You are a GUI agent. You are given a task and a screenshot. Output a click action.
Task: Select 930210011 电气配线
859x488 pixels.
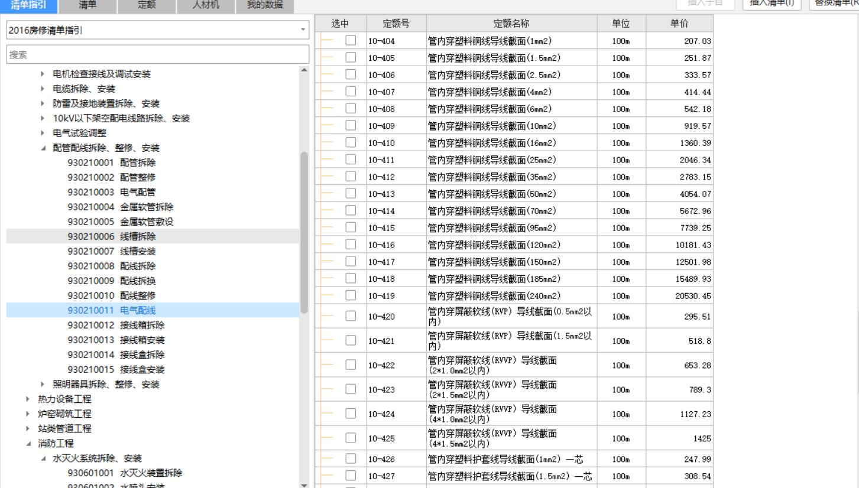point(112,310)
